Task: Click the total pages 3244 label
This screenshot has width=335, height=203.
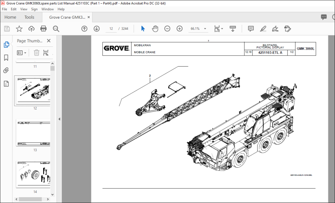Action: click(x=125, y=29)
